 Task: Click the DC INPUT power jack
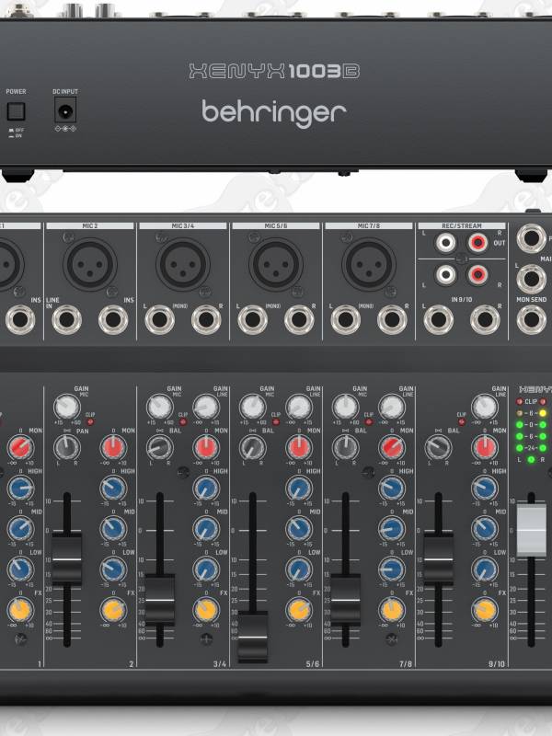[65, 111]
